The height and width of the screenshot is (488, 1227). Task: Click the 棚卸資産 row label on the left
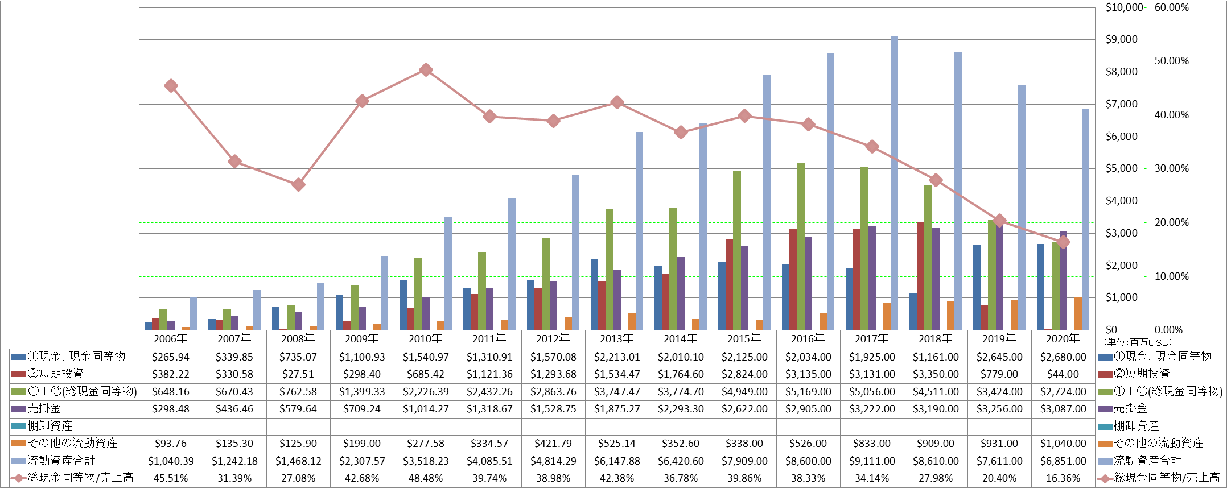click(x=50, y=426)
